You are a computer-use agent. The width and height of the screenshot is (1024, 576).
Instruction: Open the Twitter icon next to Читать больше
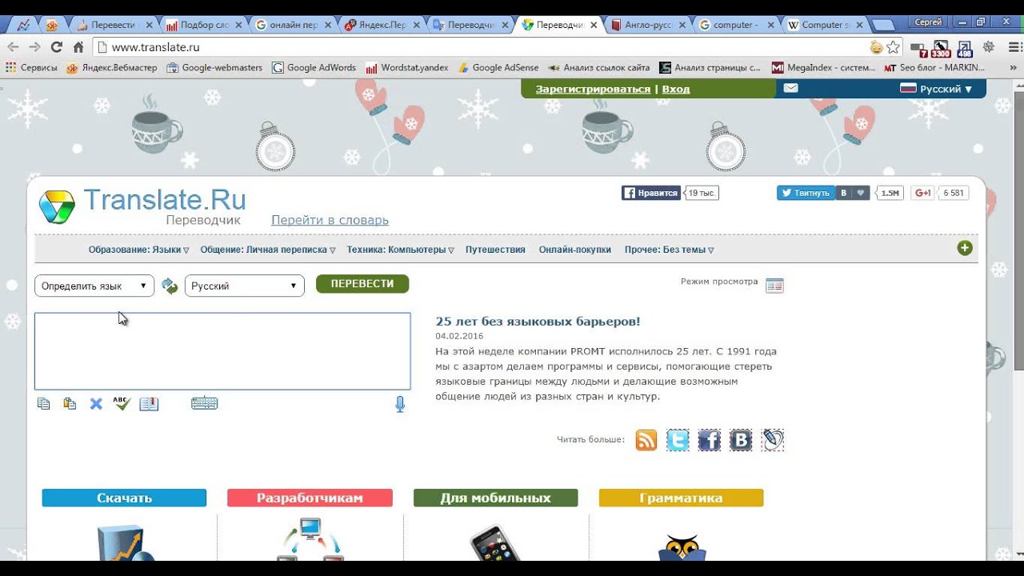click(x=678, y=440)
